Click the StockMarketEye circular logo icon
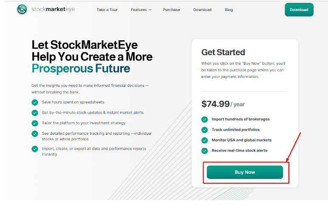The image size is (328, 206). (x=22, y=9)
